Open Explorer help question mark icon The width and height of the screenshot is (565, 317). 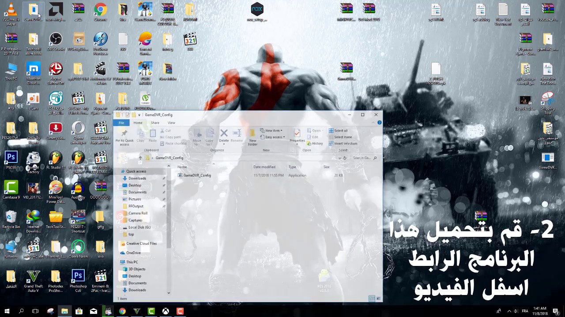coord(379,123)
